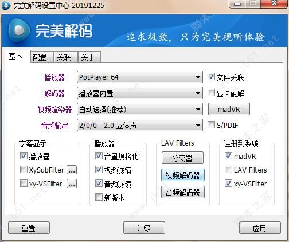
Task: Open the 视频渲染器 自动选择 dropdown
Action: coord(140,109)
